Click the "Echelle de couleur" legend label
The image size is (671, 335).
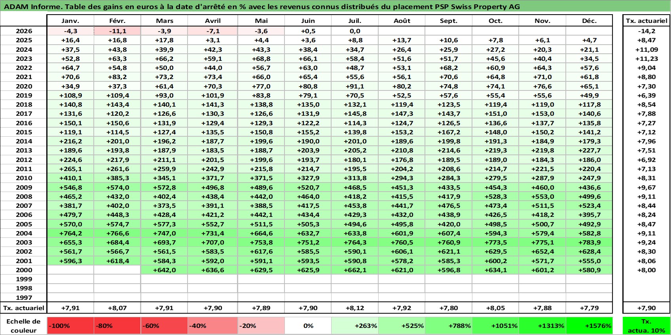click(x=24, y=326)
